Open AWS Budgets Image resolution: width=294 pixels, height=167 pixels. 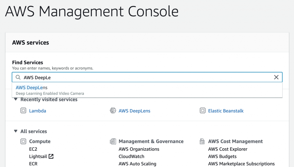click(223, 156)
